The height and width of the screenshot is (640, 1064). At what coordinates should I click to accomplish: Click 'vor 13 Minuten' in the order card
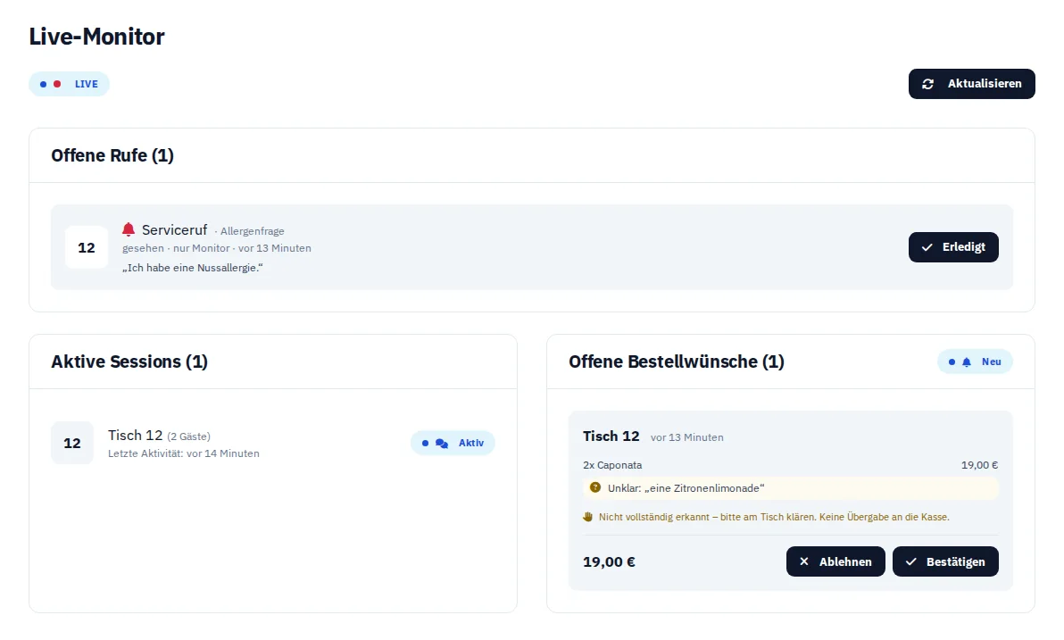686,437
